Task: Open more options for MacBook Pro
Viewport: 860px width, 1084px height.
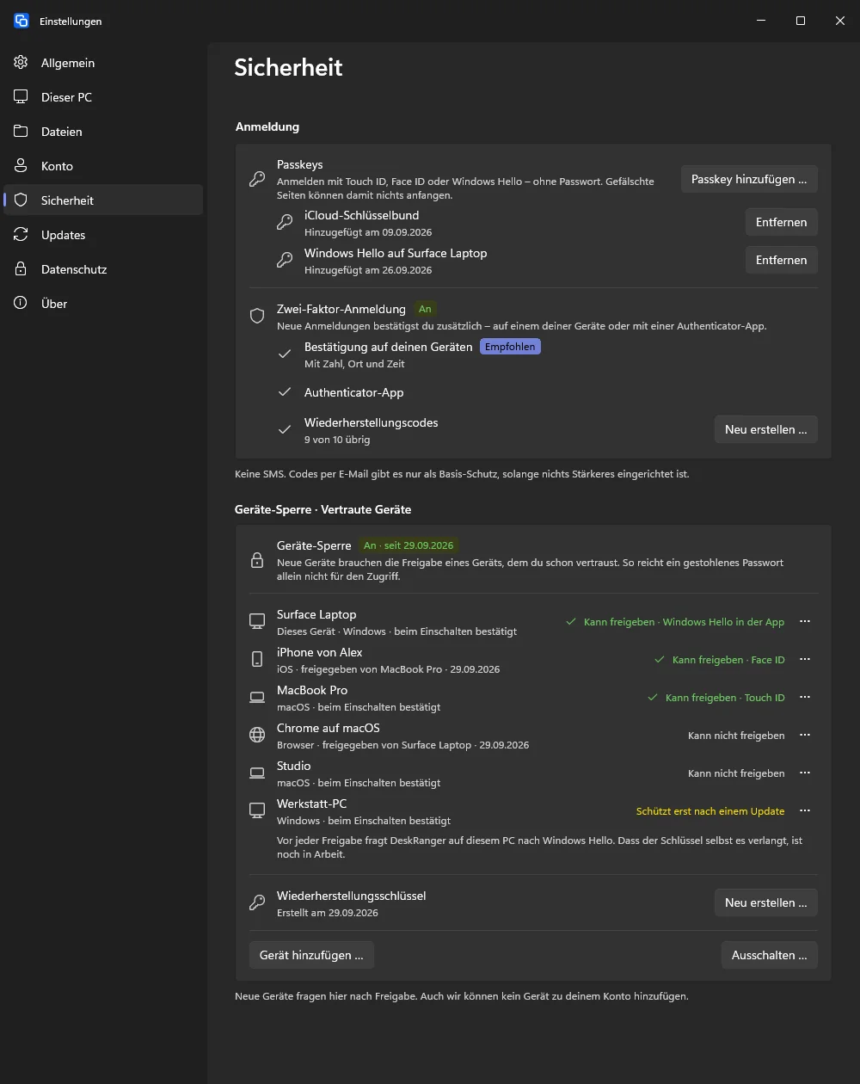Action: (x=805, y=697)
